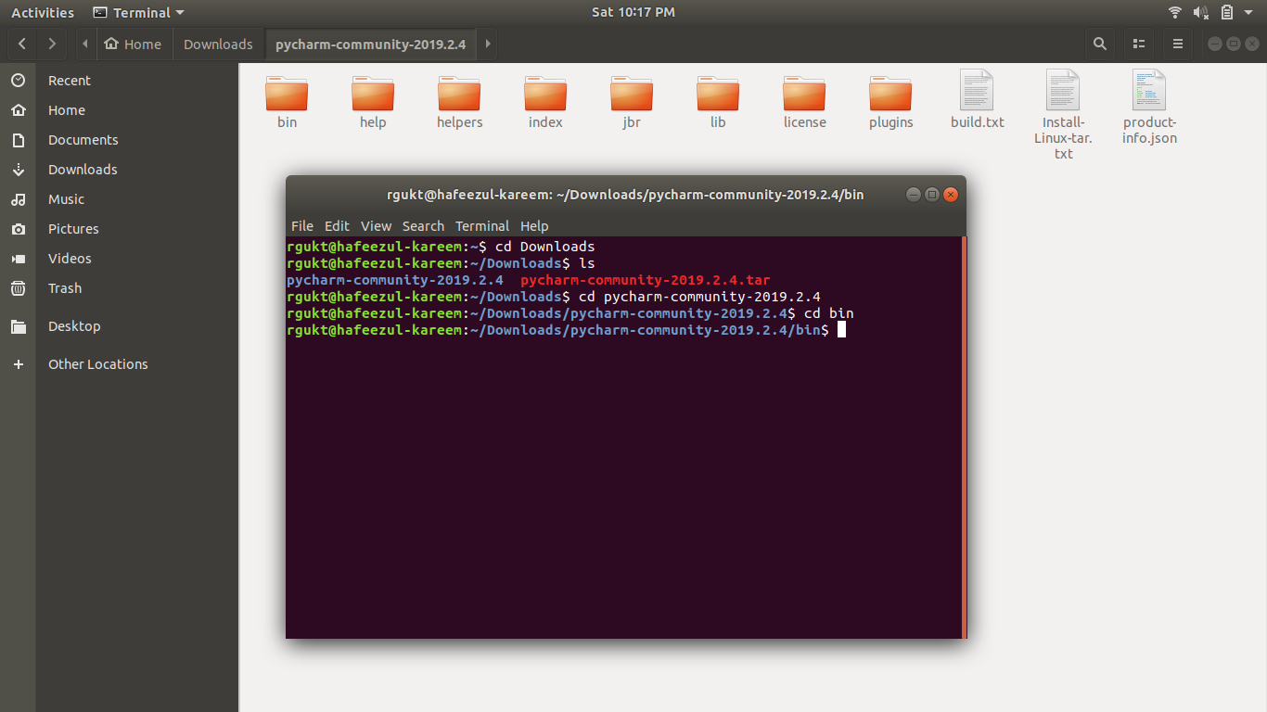This screenshot has width=1267, height=712.
Task: Open the Terminal menu in menubar
Action: pyautogui.click(x=482, y=226)
